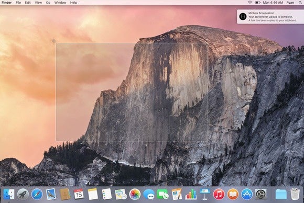Open the Trash in the Dock
Image resolution: width=304 pixels, height=203 pixels.
(x=295, y=194)
